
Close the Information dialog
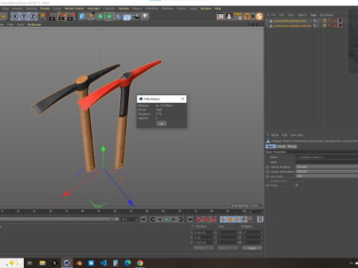pyautogui.click(x=183, y=99)
